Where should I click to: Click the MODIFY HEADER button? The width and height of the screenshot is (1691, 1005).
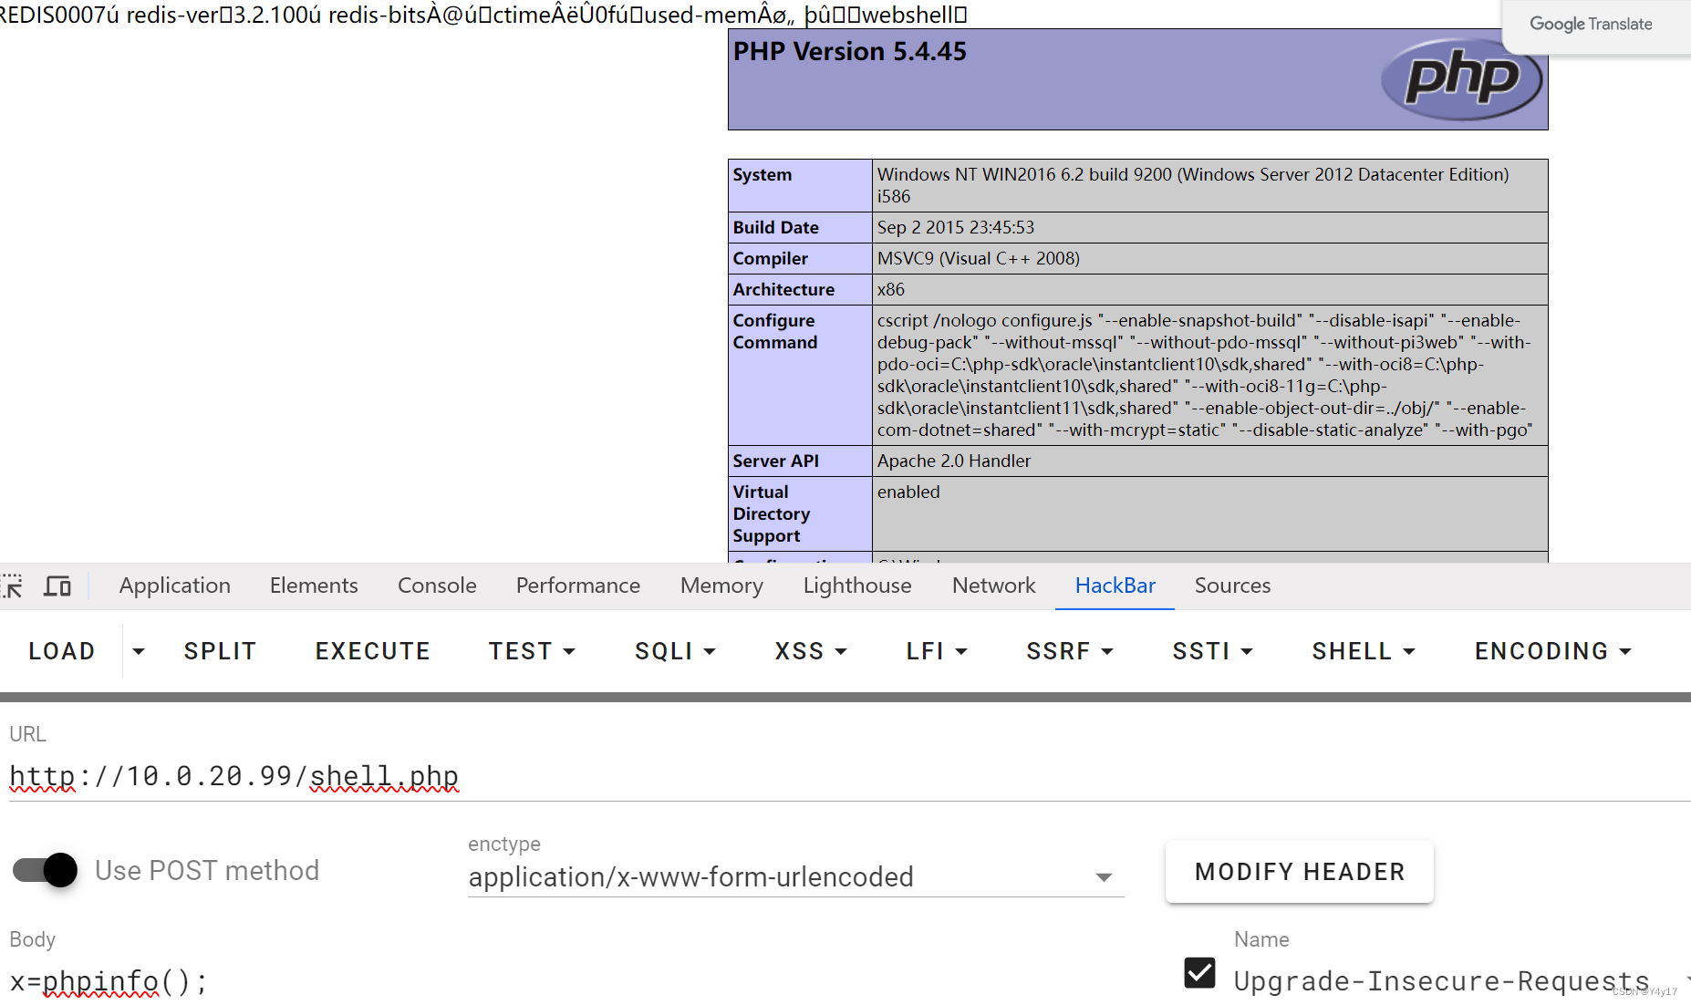coord(1300,872)
